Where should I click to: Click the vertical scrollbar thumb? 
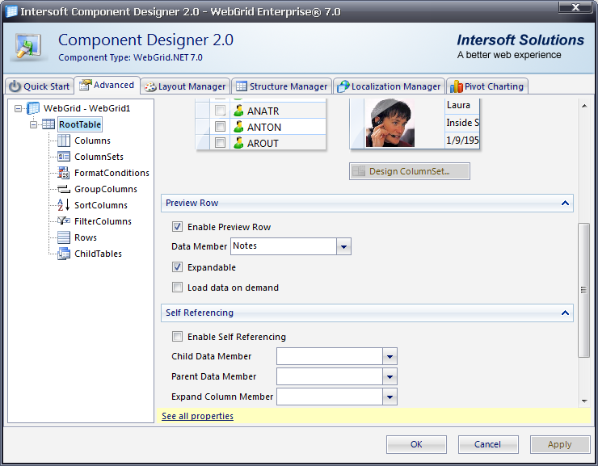[583, 289]
